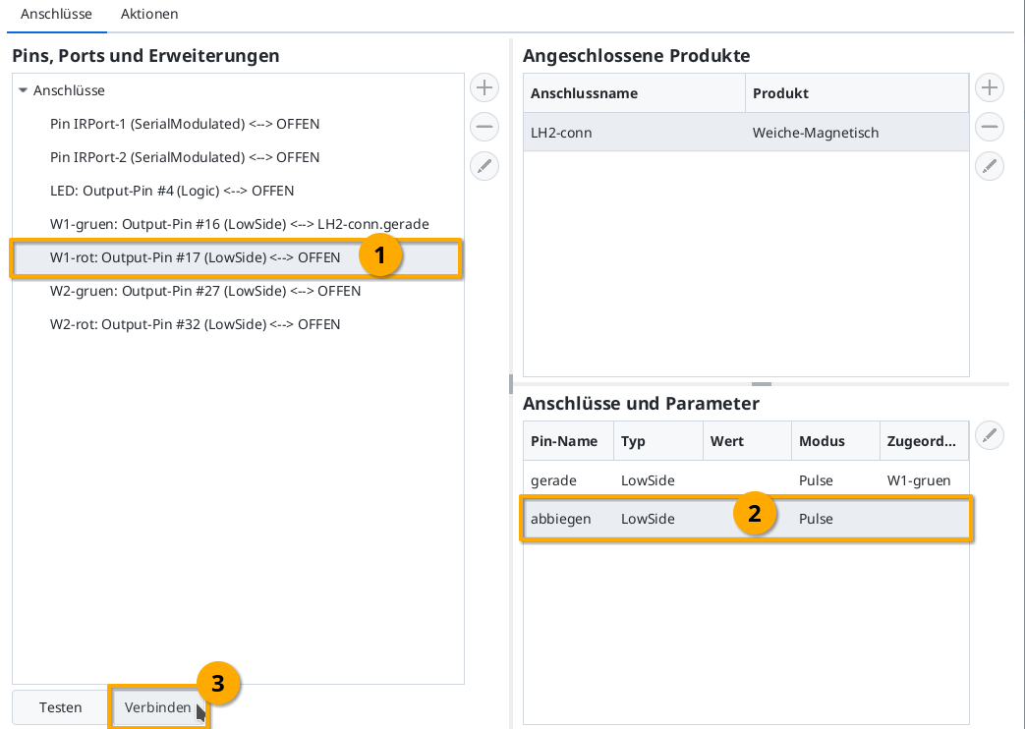Image resolution: width=1025 pixels, height=729 pixels.
Task: Click the edit pencil in Angeschlossene Produkte
Action: (989, 166)
